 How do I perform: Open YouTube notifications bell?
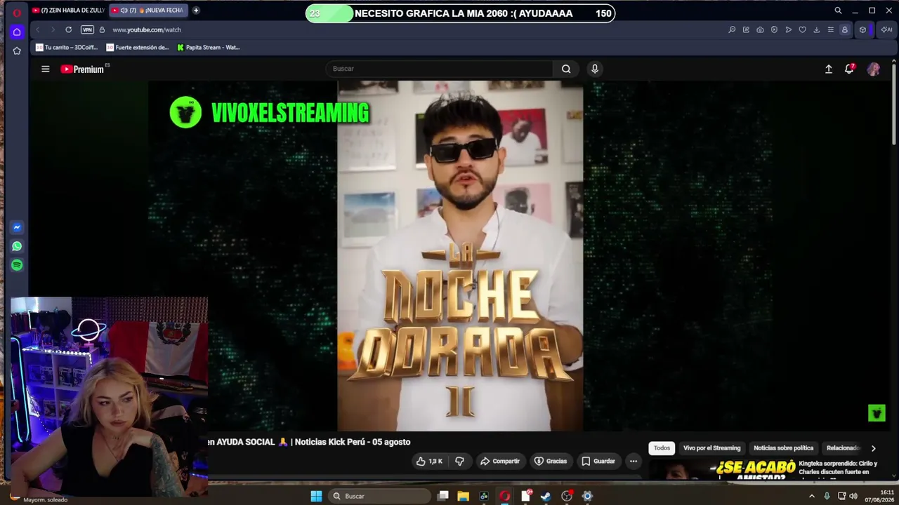pyautogui.click(x=849, y=69)
